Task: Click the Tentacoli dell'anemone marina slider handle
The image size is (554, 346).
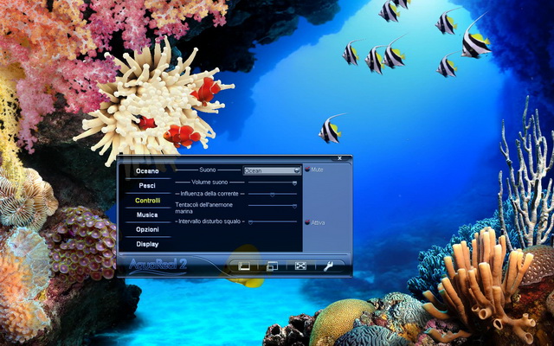Action: pos(295,206)
